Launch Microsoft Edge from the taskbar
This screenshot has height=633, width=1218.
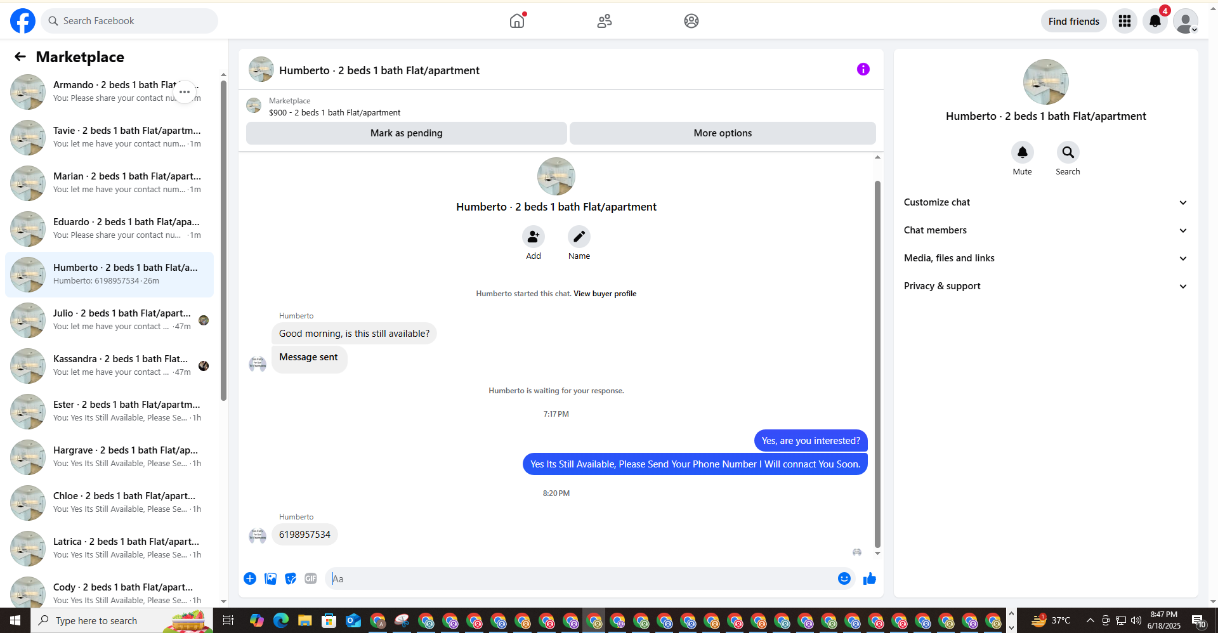280,620
